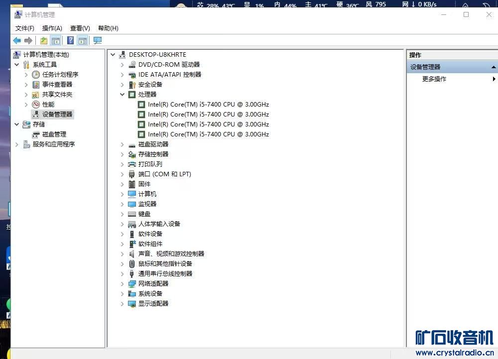Click the 安全设备 key icon
This screenshot has height=359, width=498.
(132, 85)
